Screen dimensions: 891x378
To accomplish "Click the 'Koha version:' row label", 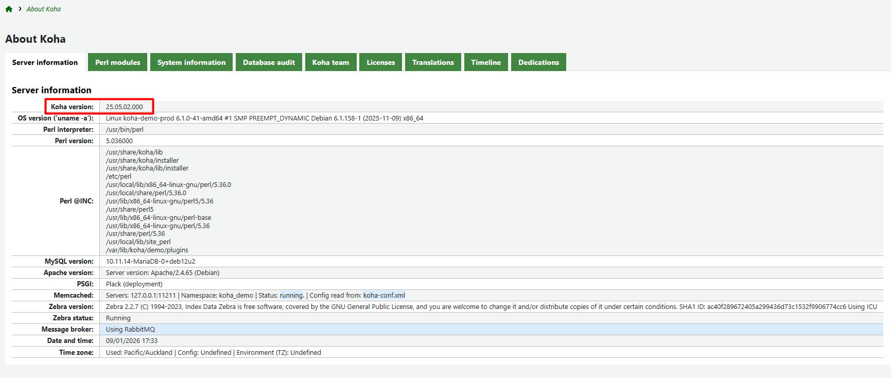I will tap(72, 107).
